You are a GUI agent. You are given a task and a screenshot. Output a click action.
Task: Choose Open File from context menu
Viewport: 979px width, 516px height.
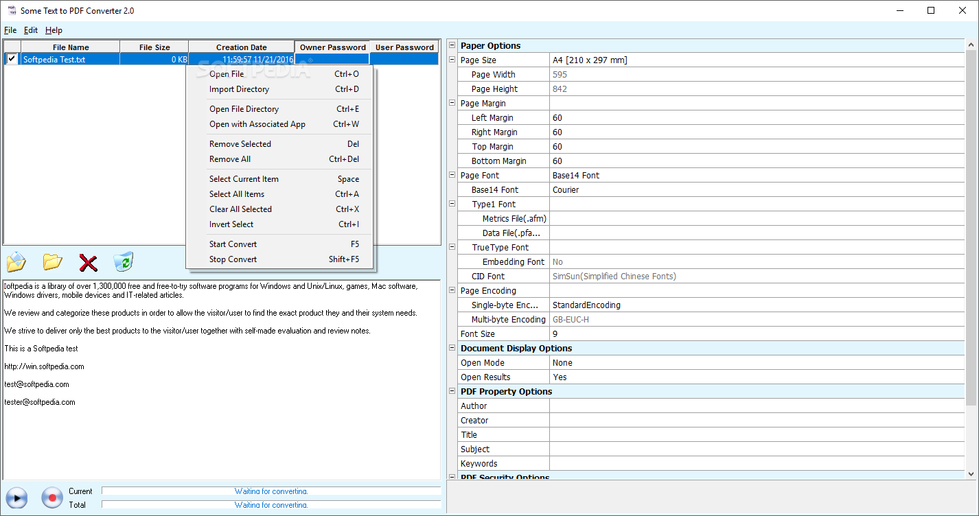coord(279,74)
